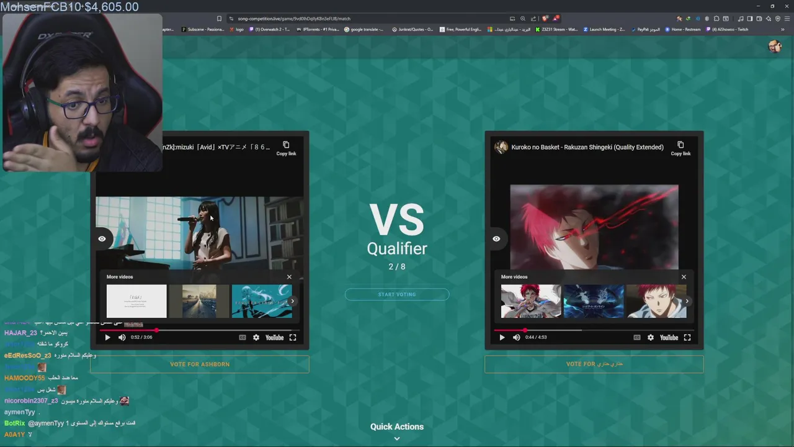Click Start Voting button
794x447 pixels.
pos(397,294)
